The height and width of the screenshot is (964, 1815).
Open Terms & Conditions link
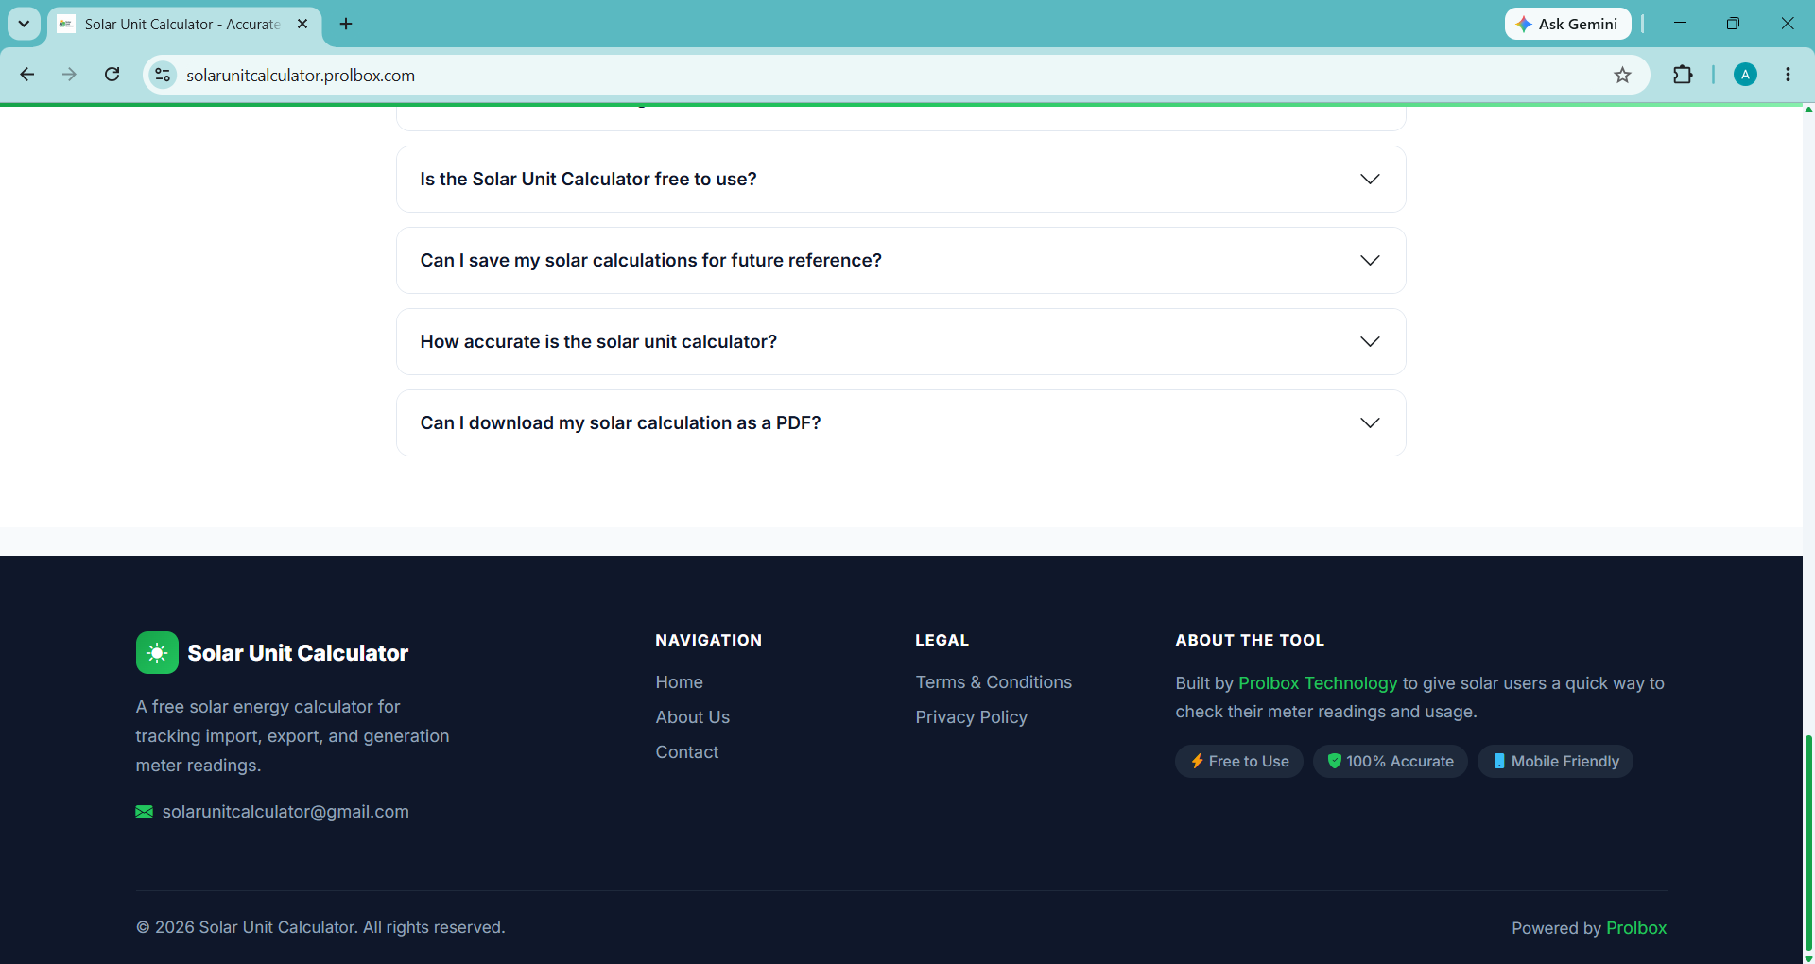coord(994,682)
